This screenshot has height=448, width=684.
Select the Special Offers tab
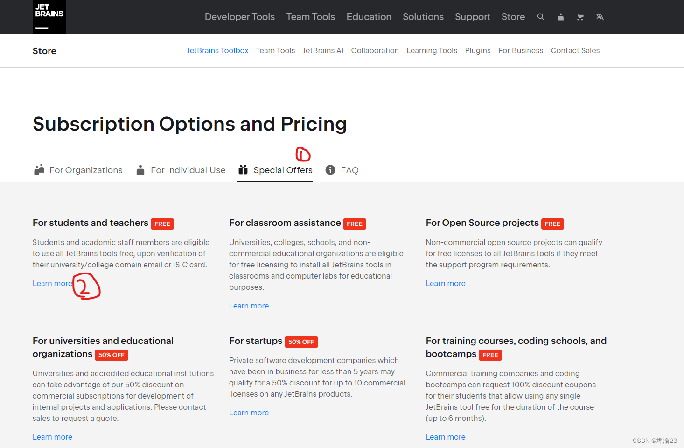(275, 170)
